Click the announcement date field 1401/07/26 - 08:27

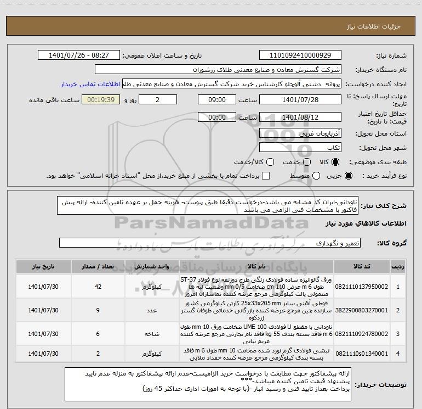79,55
